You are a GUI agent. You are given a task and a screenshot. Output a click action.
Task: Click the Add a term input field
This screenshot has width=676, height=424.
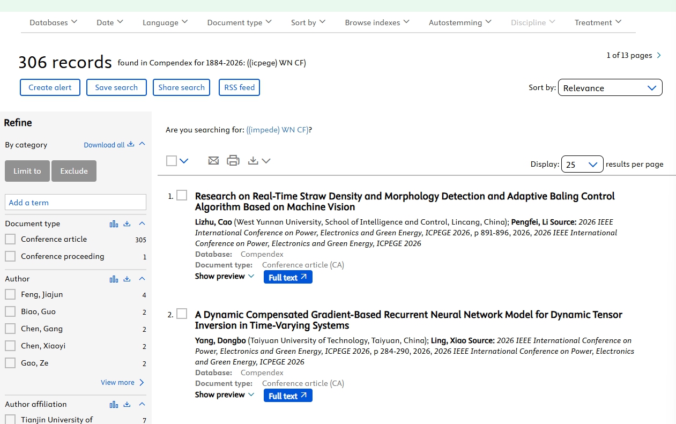(76, 202)
